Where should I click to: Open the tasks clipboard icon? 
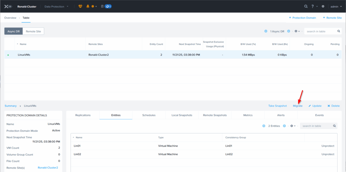point(102,6)
